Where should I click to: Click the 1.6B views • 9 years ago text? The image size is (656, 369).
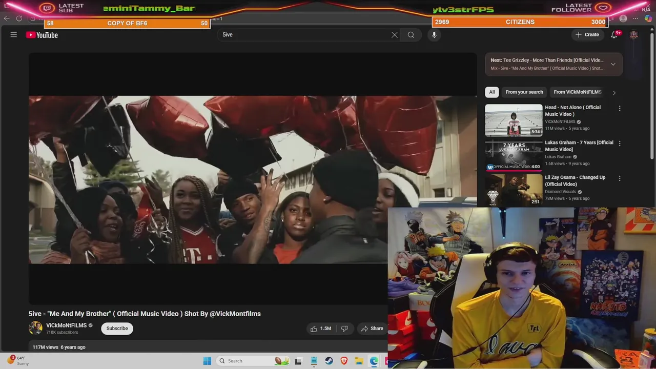click(x=567, y=164)
